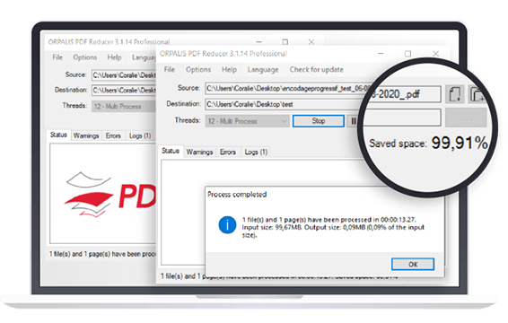
Task: Minimize the back PDF Reducer window
Action: [x=258, y=42]
